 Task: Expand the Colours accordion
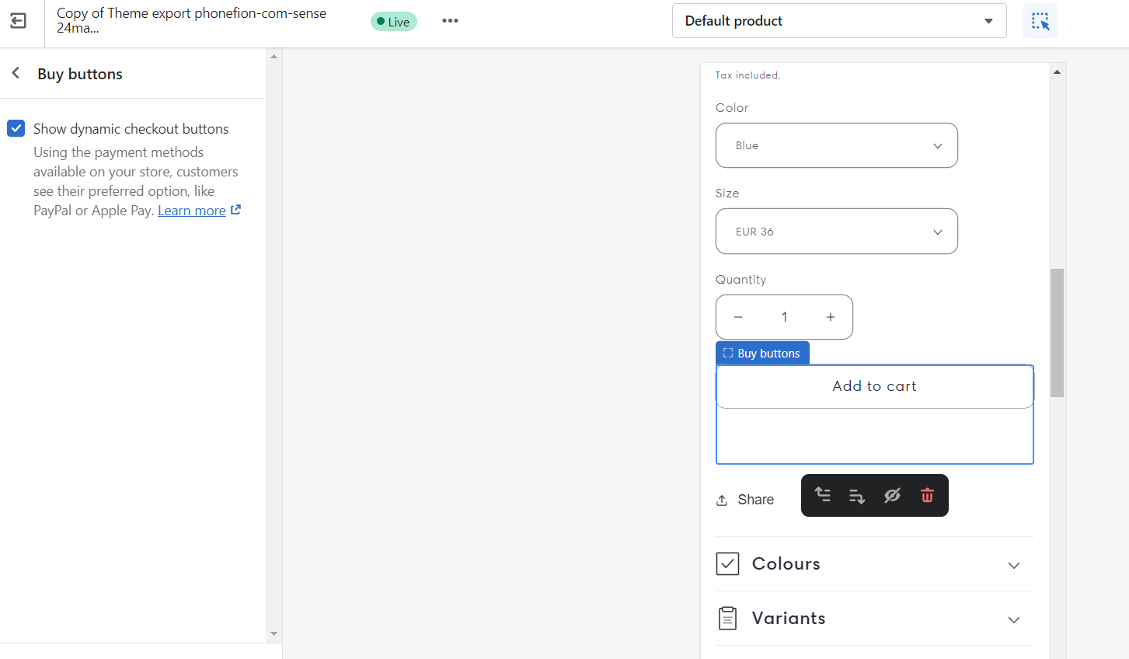(x=874, y=564)
